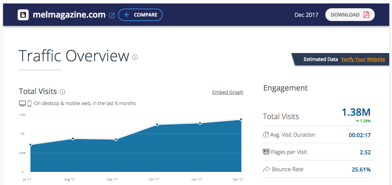
Task: Click the melmagazine.com site favicon
Action: point(23,15)
